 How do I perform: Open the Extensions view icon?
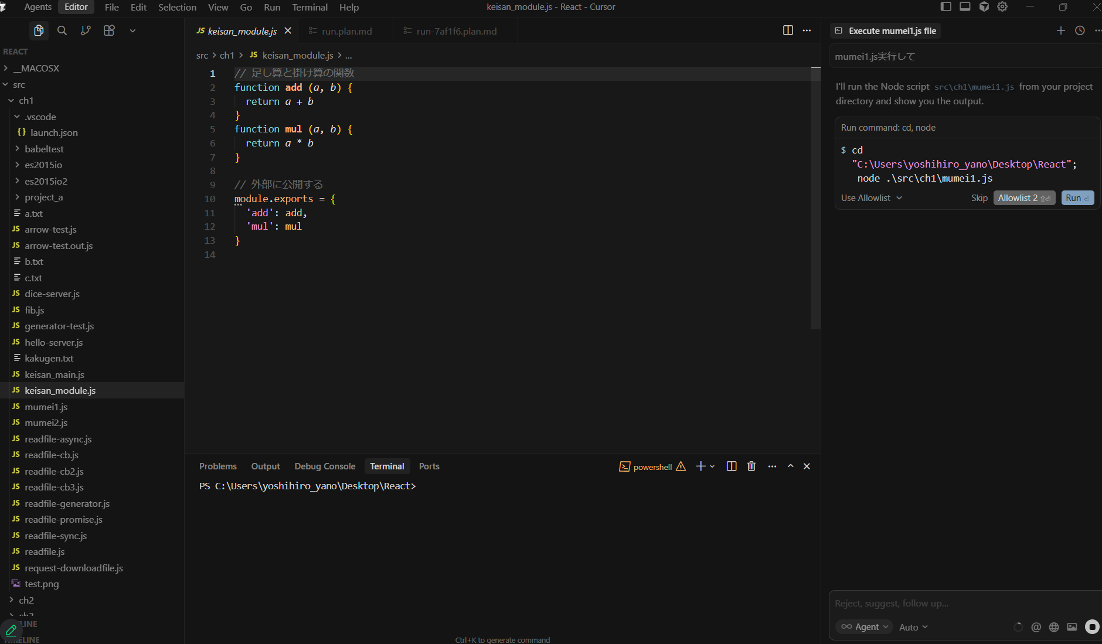pos(109,30)
